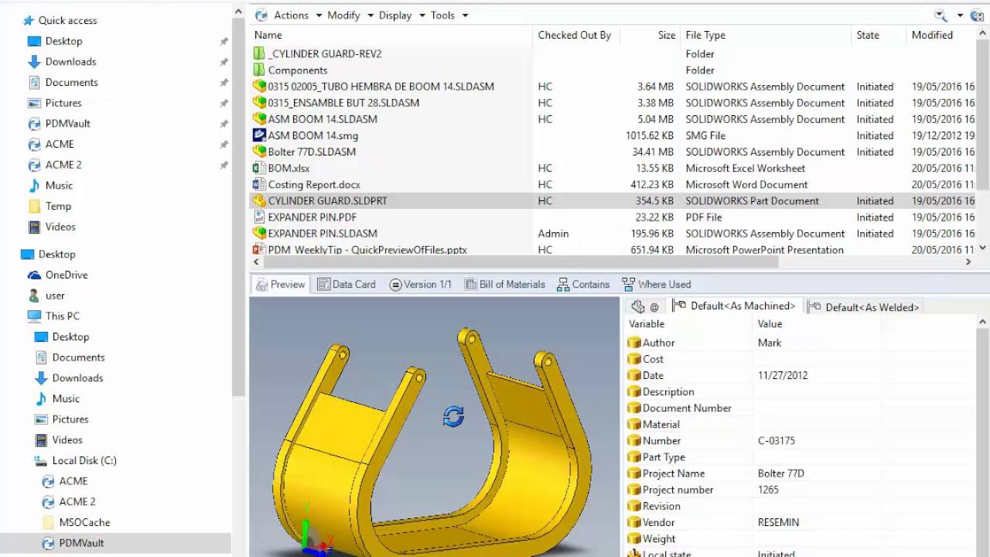This screenshot has height=557, width=990.
Task: Select the 'RESEMIN' vendor value
Action: point(779,522)
